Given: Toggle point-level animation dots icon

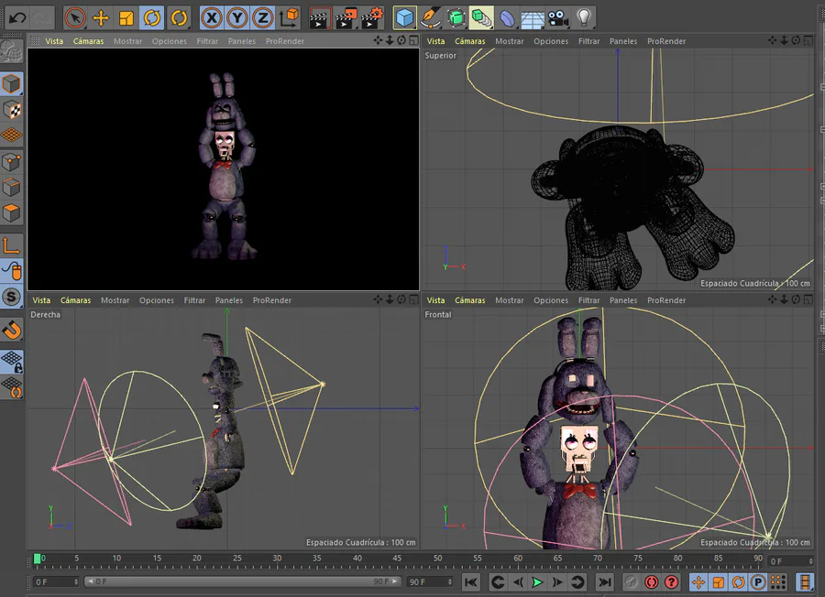Looking at the screenshot, I should [x=777, y=581].
